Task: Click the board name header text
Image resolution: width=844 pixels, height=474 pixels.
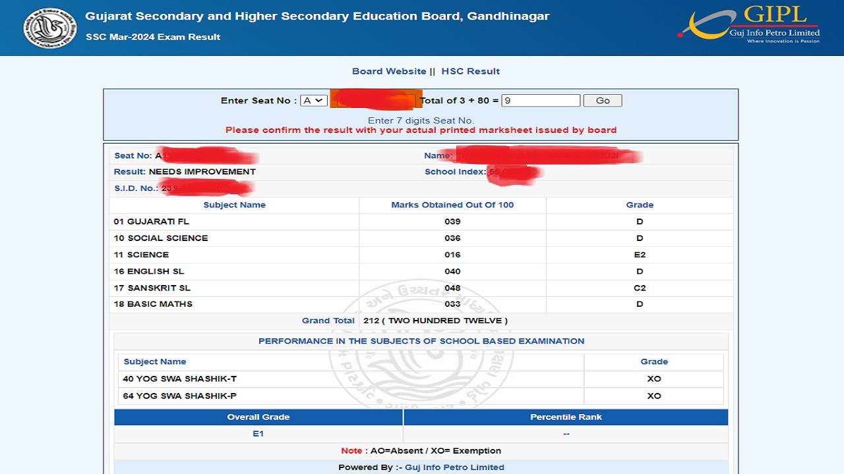Action: coord(316,16)
